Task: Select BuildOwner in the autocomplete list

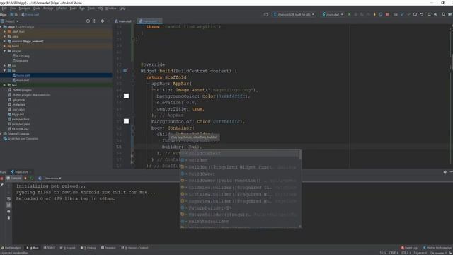Action: point(240,174)
